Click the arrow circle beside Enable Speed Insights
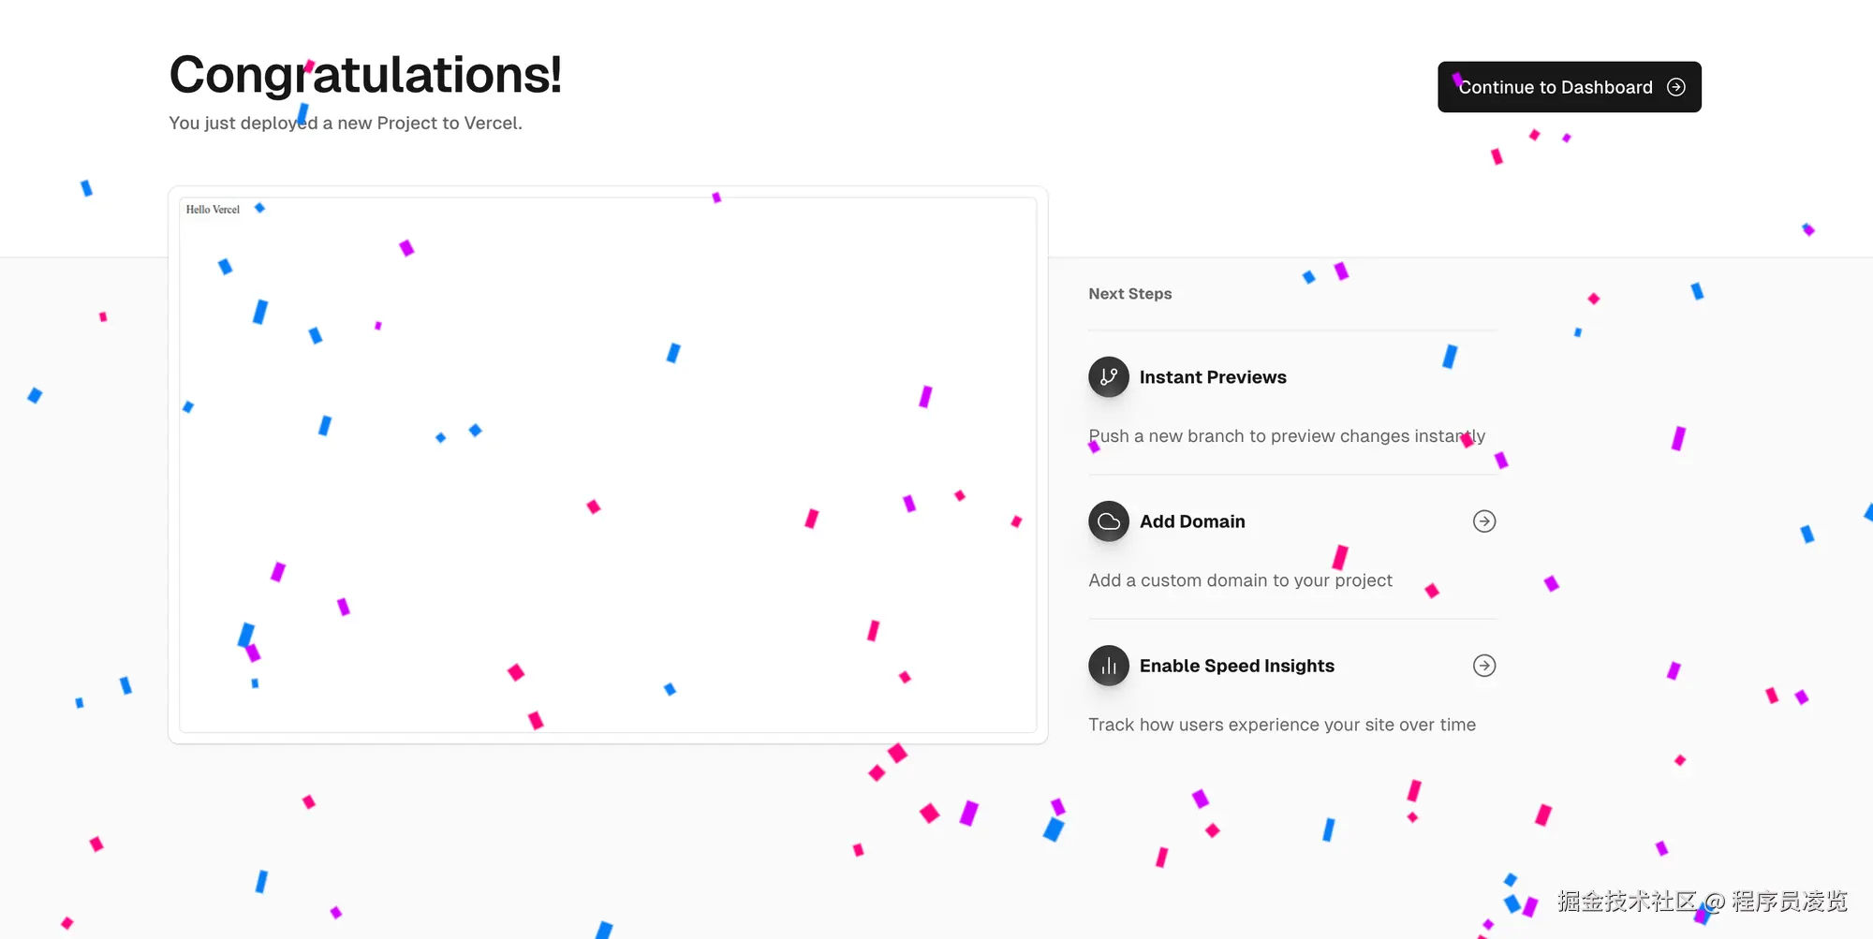Image resolution: width=1873 pixels, height=939 pixels. 1484,666
